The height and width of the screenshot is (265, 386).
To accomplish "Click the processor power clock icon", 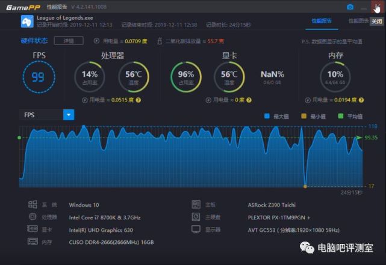I will tap(85, 100).
